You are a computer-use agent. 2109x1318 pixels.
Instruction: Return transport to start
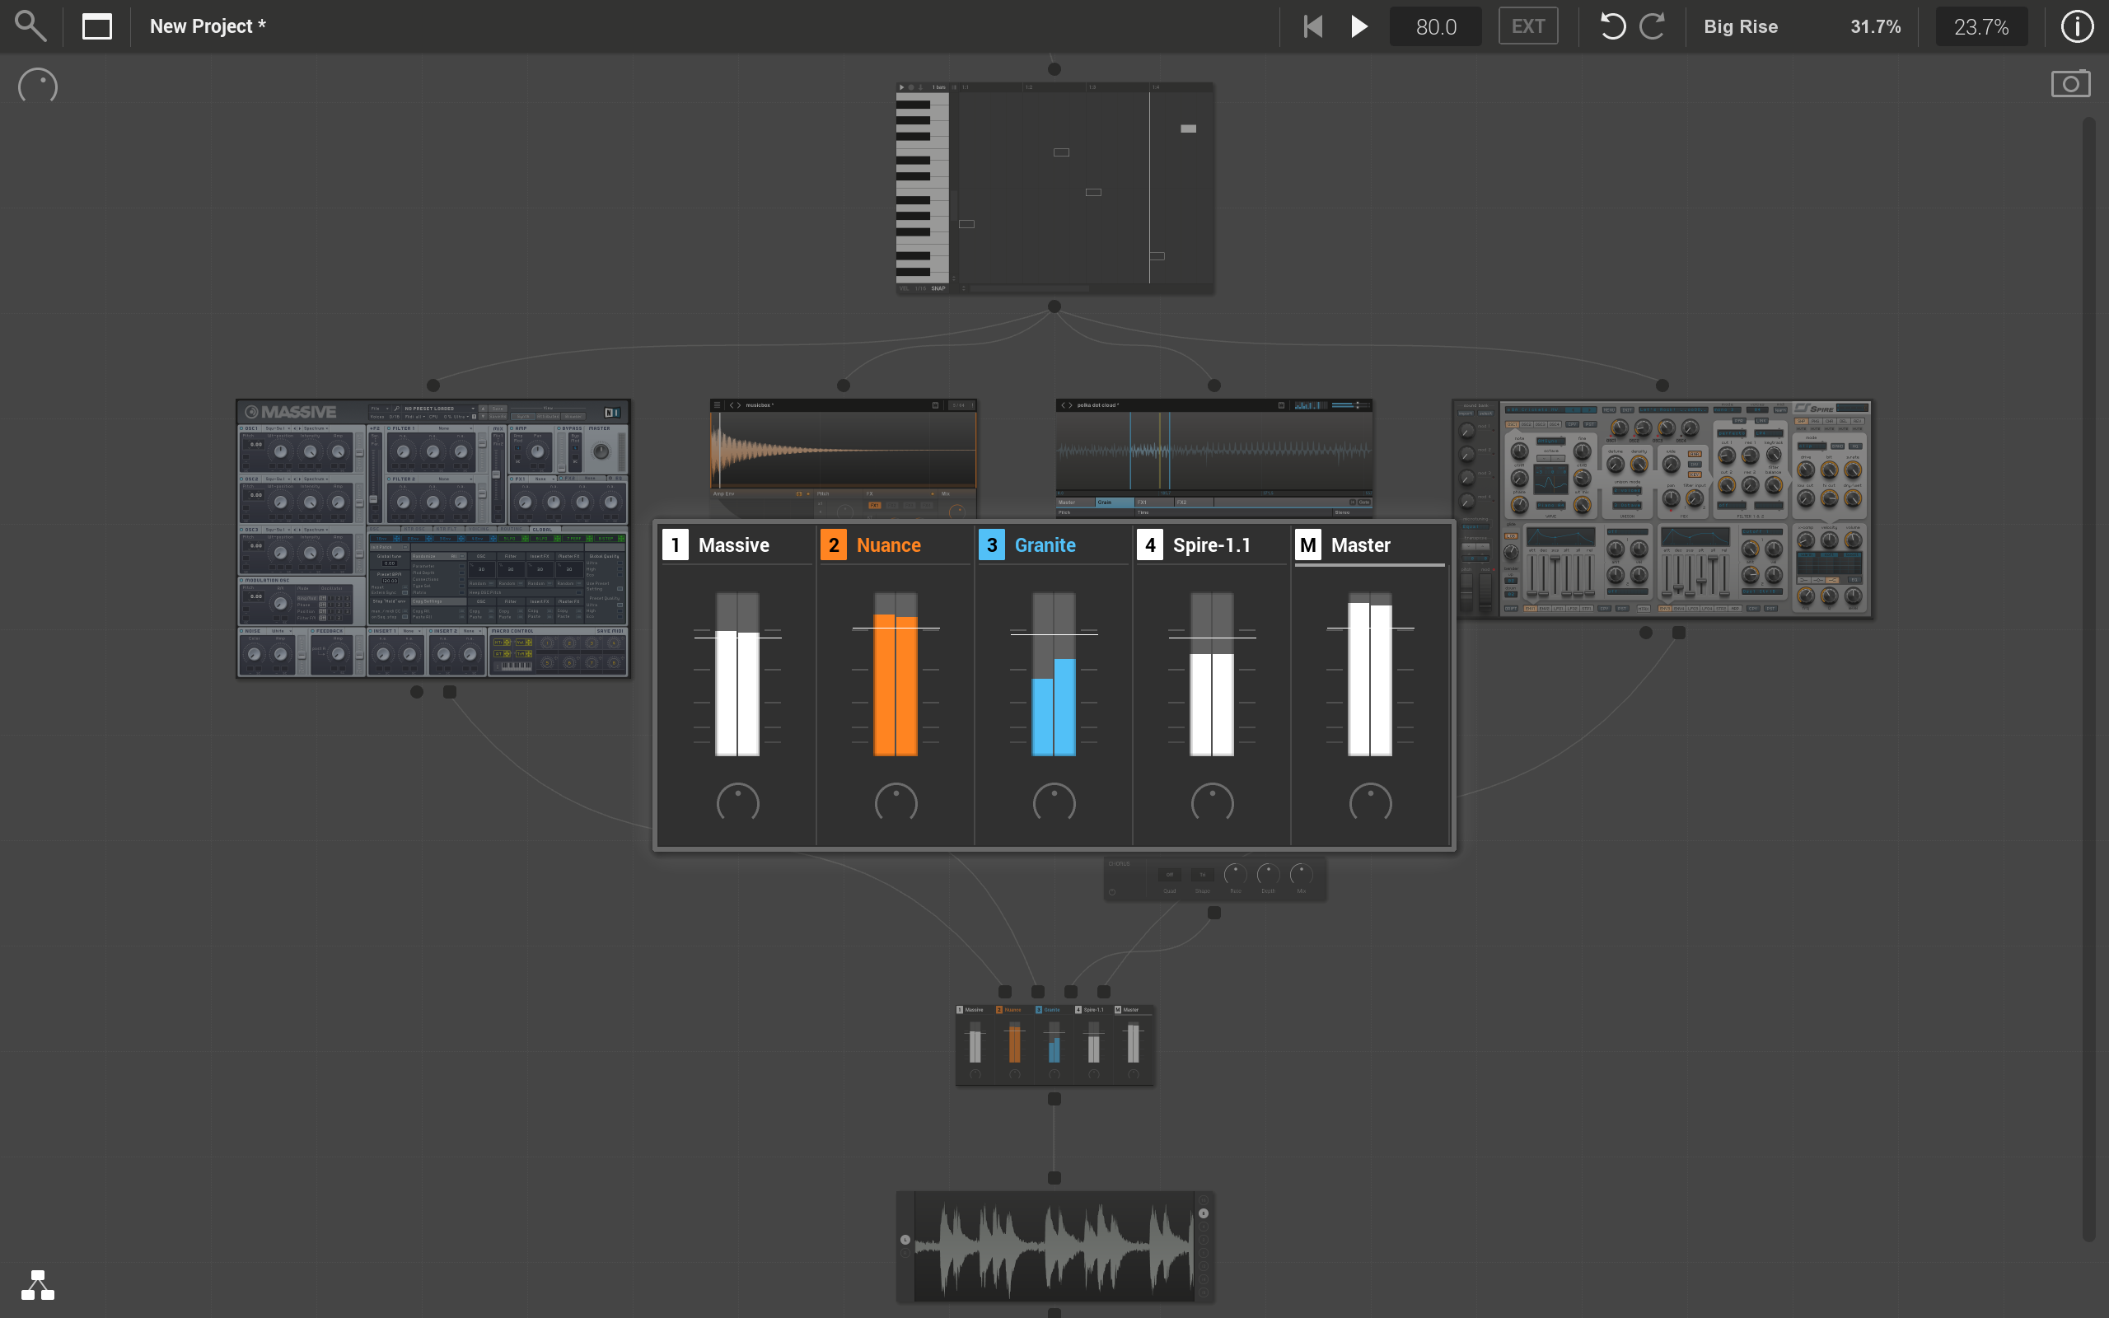coord(1313,26)
